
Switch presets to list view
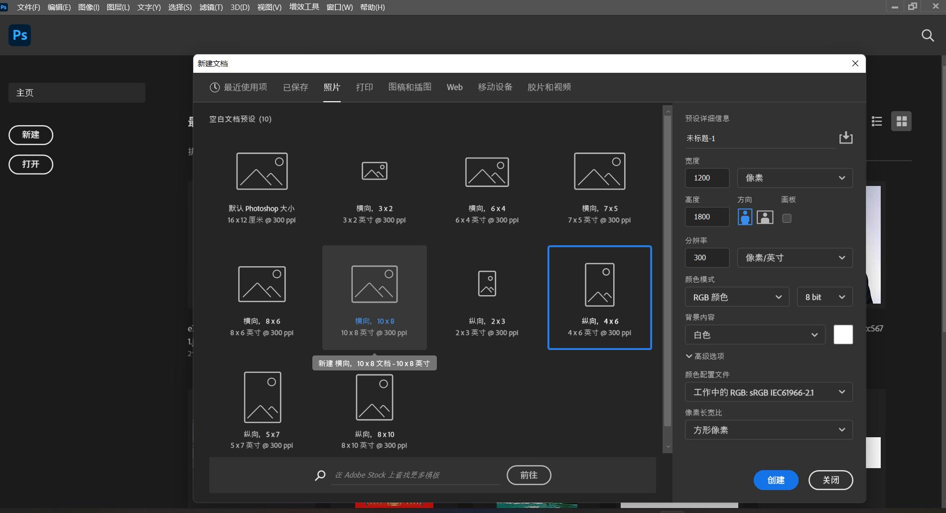click(877, 121)
